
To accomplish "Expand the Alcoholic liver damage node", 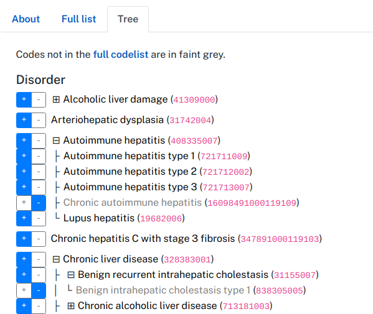I will pyautogui.click(x=56, y=99).
